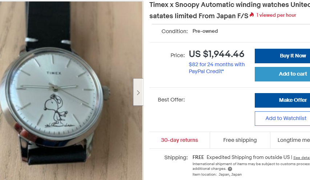Click the US $1,944.46 price
This screenshot has width=310, height=180.
pyautogui.click(x=217, y=54)
